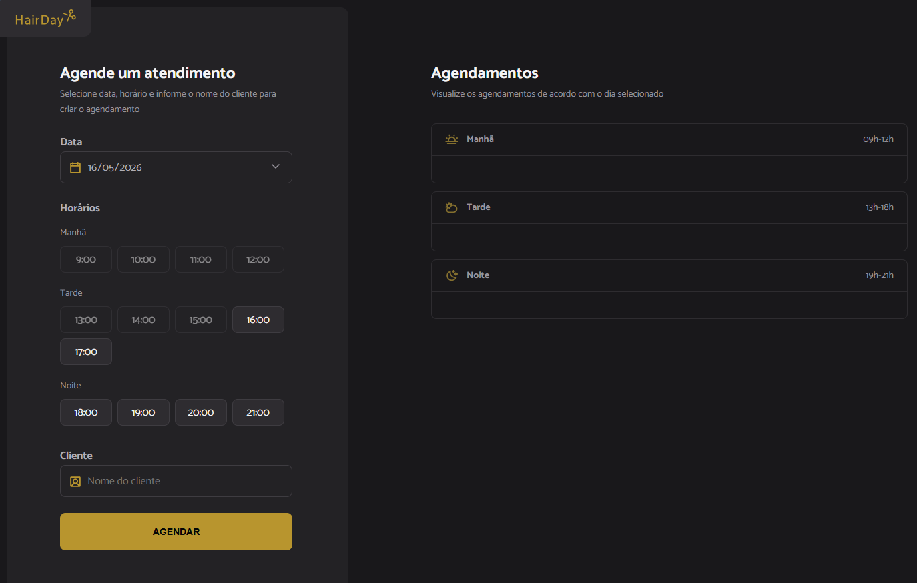The height and width of the screenshot is (583, 917).
Task: Click the Data field label
Action: tap(71, 142)
